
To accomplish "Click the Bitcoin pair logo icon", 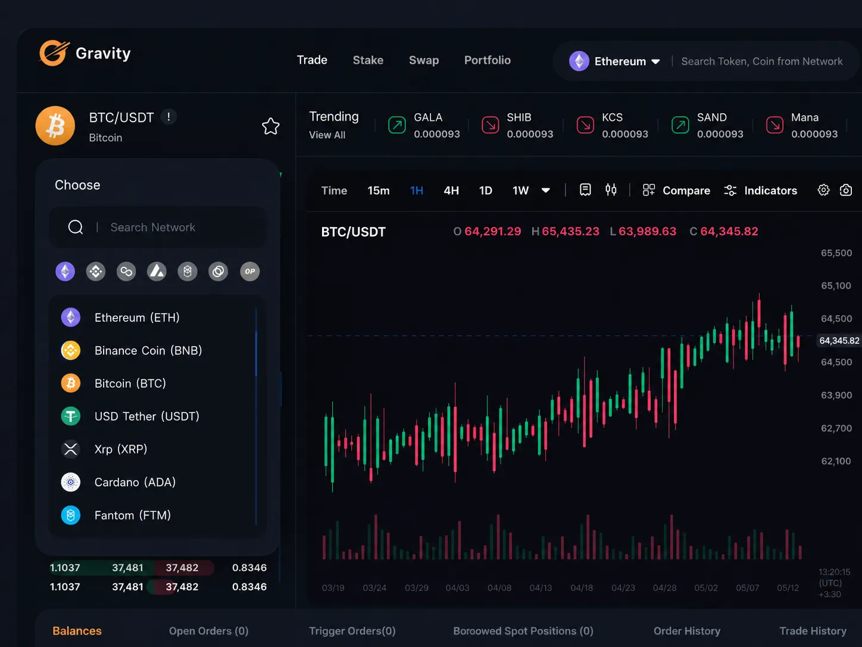I will [55, 126].
